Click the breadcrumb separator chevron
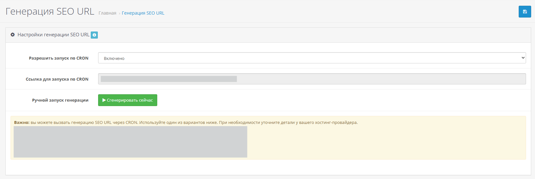This screenshot has height=179, width=535. pyautogui.click(x=119, y=13)
